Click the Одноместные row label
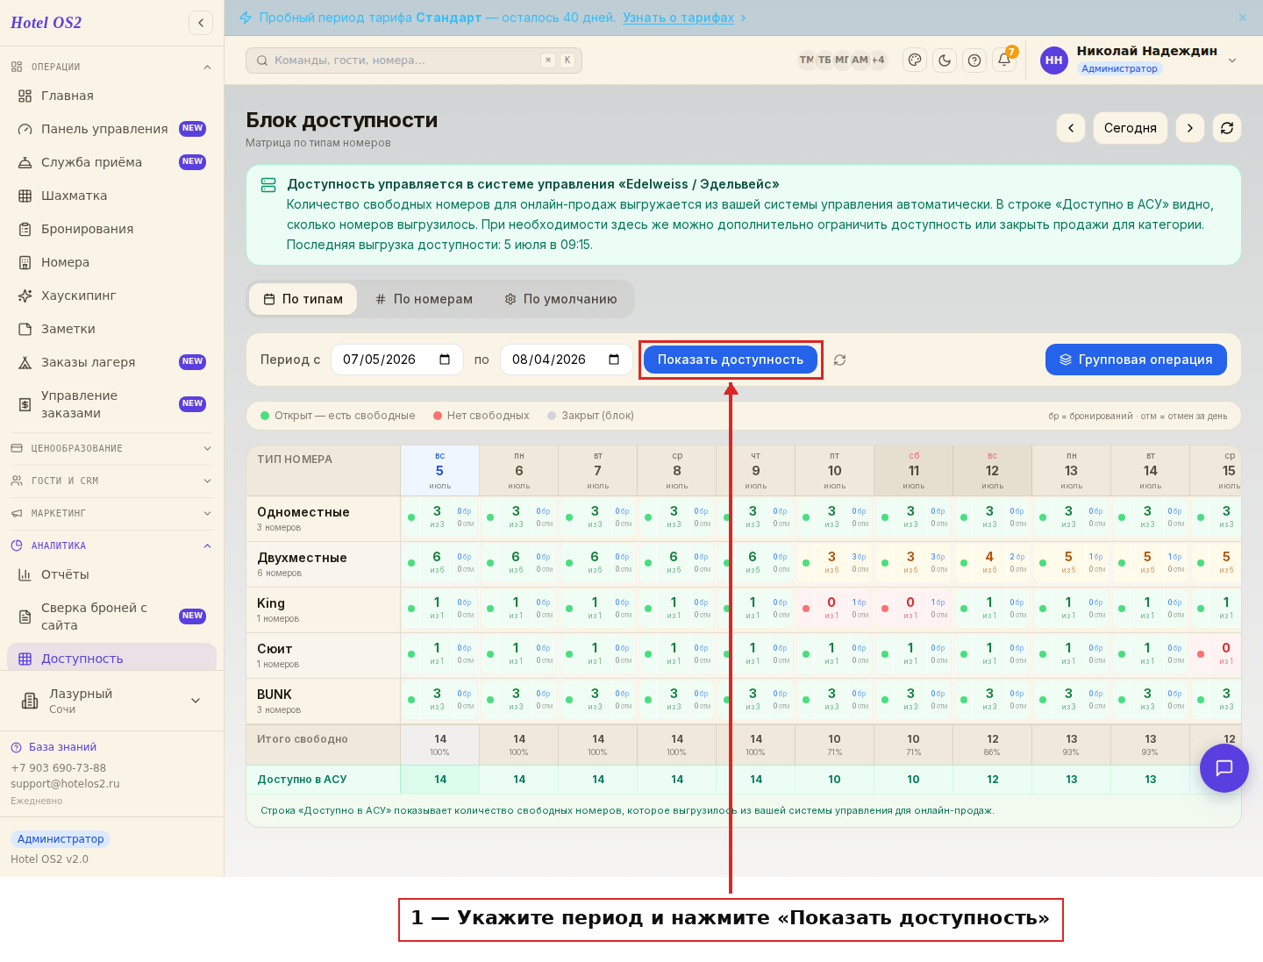Viewport: 1263px width, 962px height. [303, 512]
